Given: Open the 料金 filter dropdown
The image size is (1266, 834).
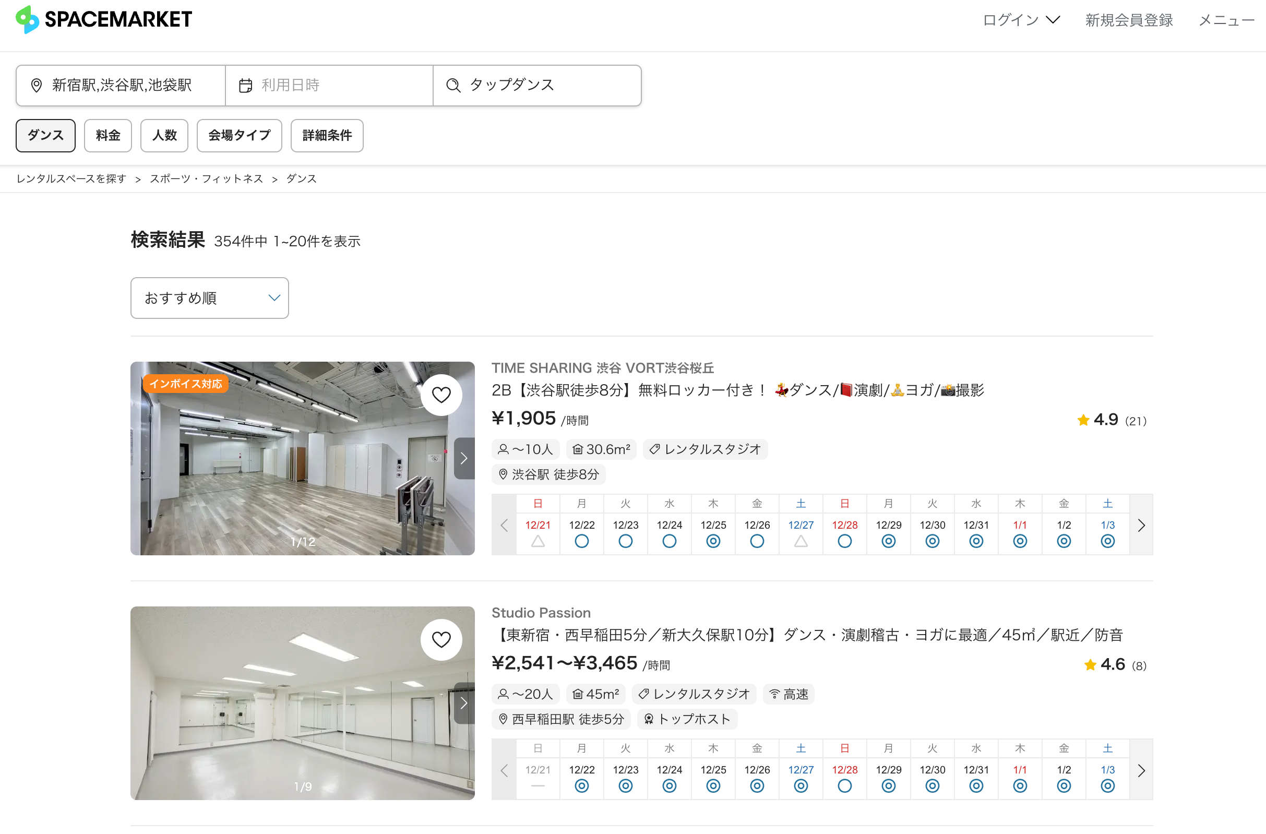Looking at the screenshot, I should click(108, 136).
